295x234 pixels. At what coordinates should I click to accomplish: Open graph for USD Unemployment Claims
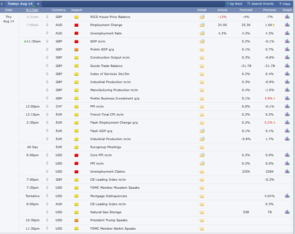[287, 171]
